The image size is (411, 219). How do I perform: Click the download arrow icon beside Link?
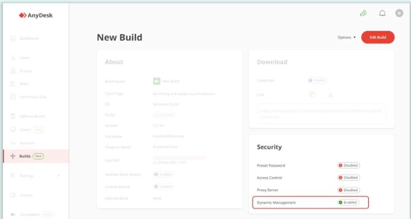pos(330,95)
